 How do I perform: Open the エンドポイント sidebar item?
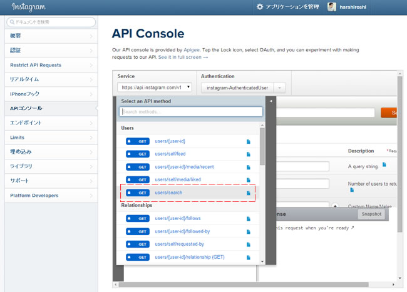coord(51,123)
